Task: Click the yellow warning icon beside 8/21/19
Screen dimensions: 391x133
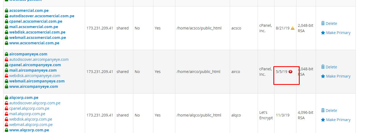Action: click(x=293, y=28)
